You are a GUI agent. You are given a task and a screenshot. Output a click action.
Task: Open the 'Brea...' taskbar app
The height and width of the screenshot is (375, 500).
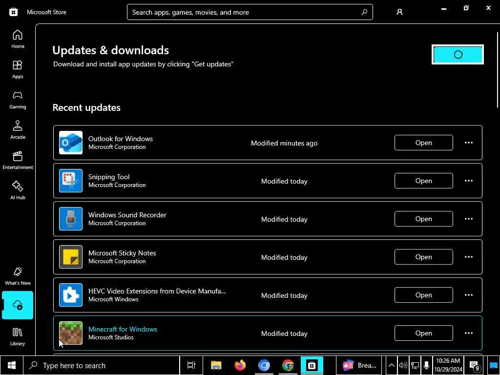(x=359, y=365)
